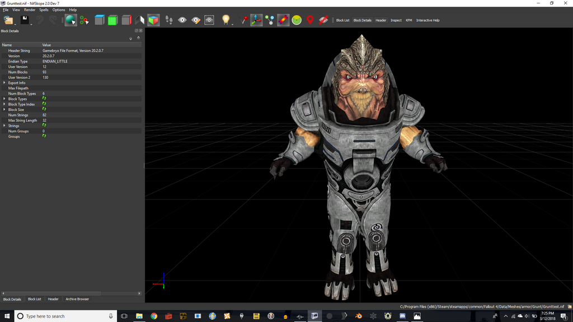Click expand-all double chevron down
This screenshot has width=573, height=322.
130,39
